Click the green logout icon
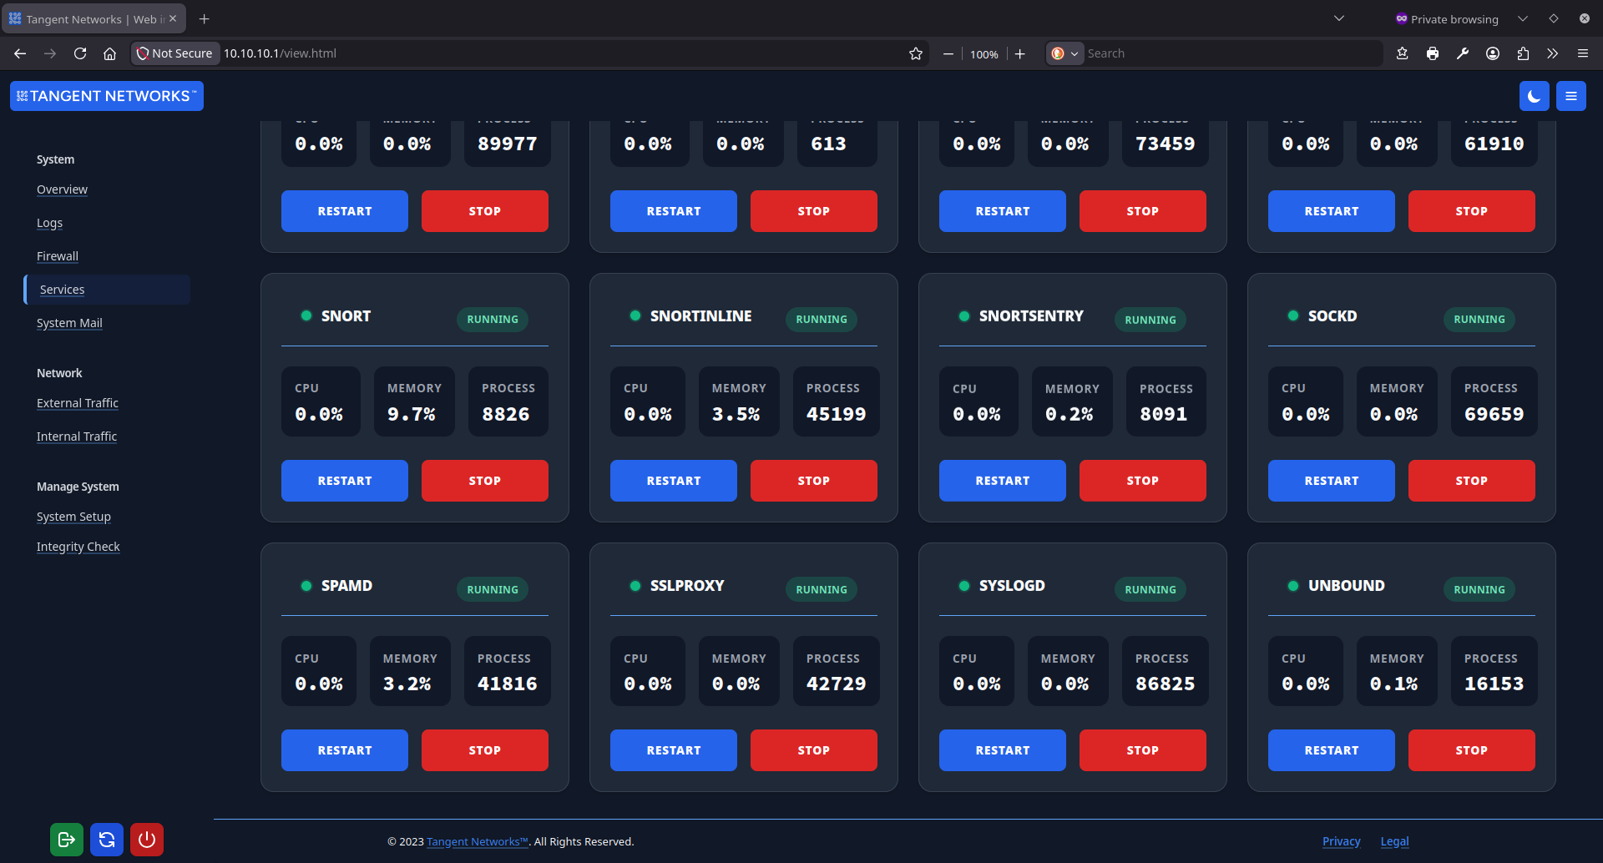1603x863 pixels. 66,840
